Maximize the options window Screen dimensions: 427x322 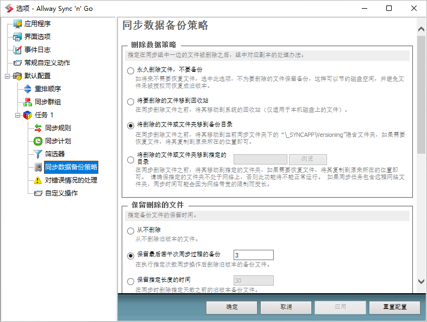tap(389, 9)
